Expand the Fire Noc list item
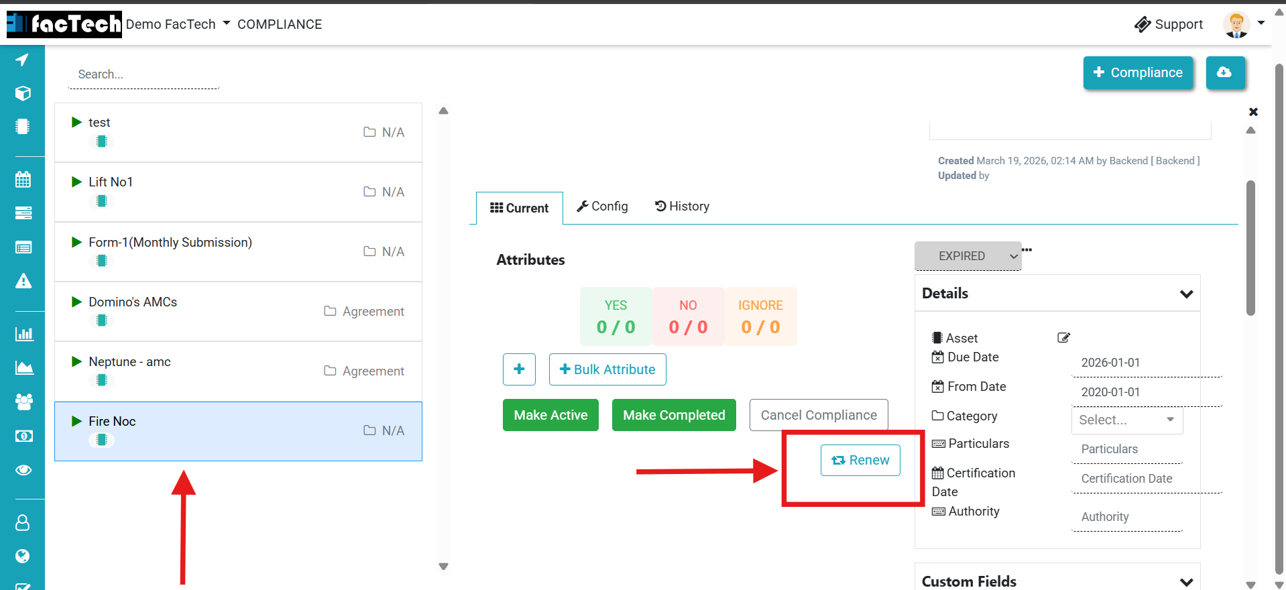The height and width of the screenshot is (590, 1286). point(76,421)
